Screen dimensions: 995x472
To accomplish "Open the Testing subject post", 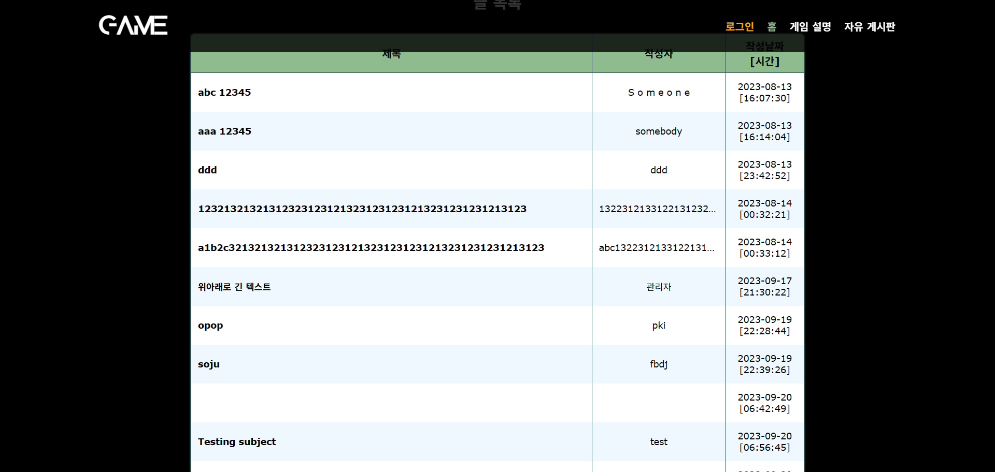I will (x=237, y=442).
